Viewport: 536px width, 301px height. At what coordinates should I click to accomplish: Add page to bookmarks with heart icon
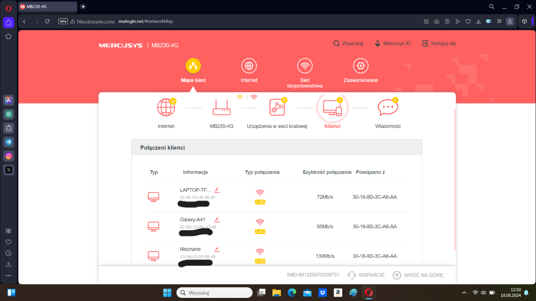468,21
